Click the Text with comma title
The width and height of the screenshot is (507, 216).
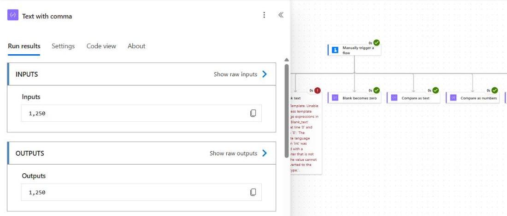[47, 16]
